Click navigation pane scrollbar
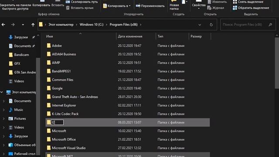This screenshot has height=157, width=279. coord(38,107)
